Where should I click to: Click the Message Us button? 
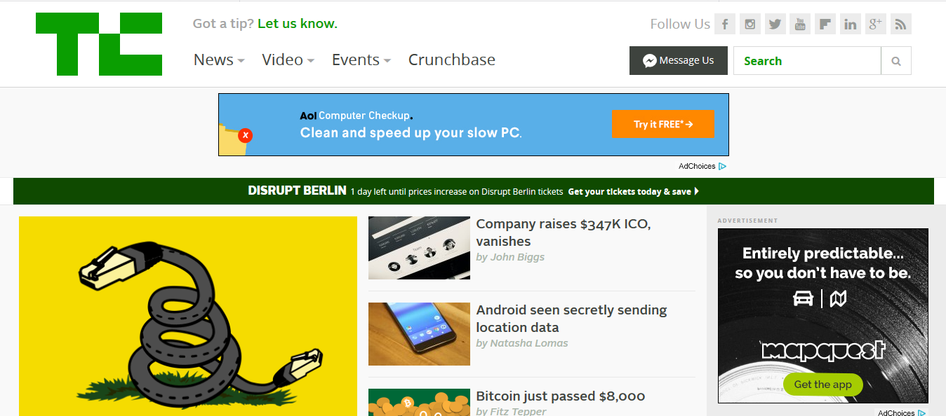679,60
